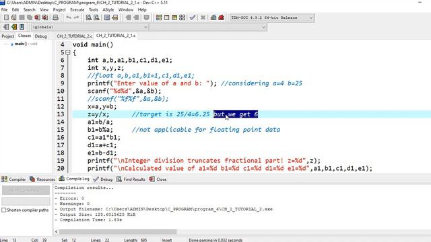Click the Save file toolbar icon
The height and width of the screenshot is (242, 431).
[22, 18]
